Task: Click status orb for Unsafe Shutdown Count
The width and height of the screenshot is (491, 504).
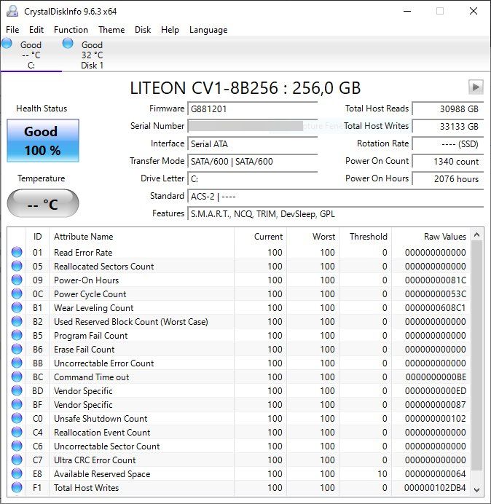Action: pos(17,418)
